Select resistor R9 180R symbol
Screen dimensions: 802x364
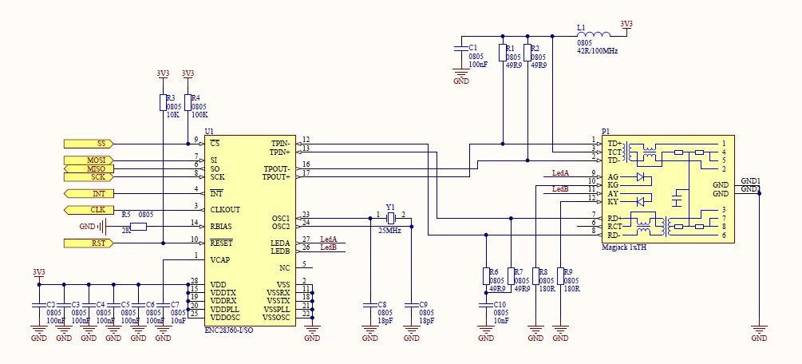click(560, 276)
